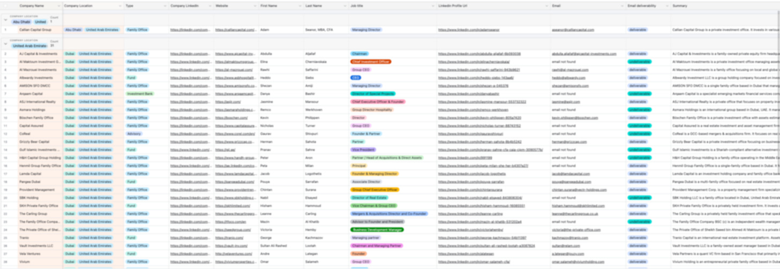Select the Business Development Manager tag
Screen dimensions: 780x269
[377, 230]
